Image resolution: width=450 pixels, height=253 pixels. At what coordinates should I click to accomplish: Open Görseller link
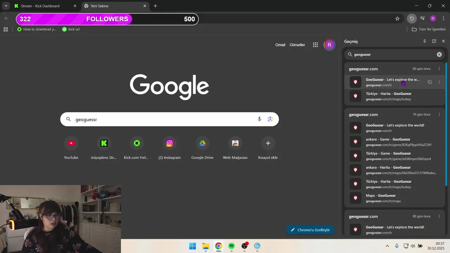297,45
